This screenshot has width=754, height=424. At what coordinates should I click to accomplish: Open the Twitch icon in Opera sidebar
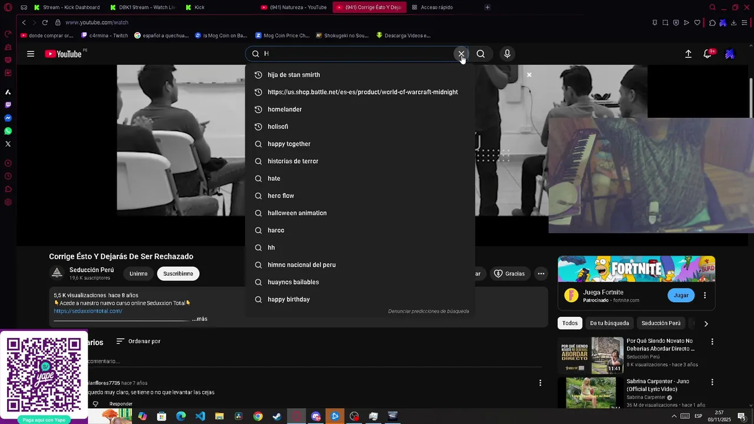click(8, 105)
